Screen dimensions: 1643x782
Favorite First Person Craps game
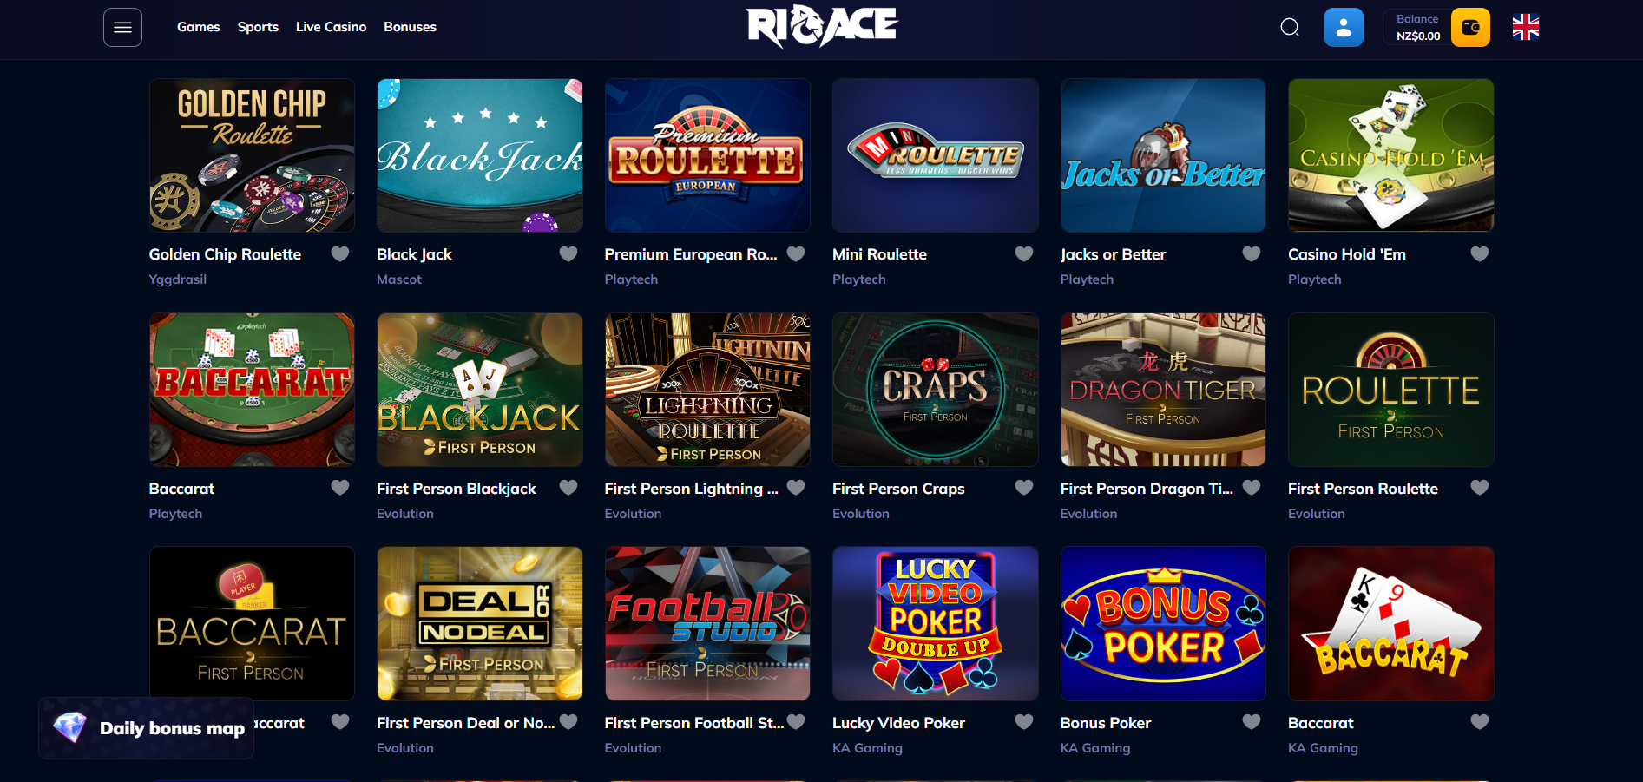tap(1024, 488)
